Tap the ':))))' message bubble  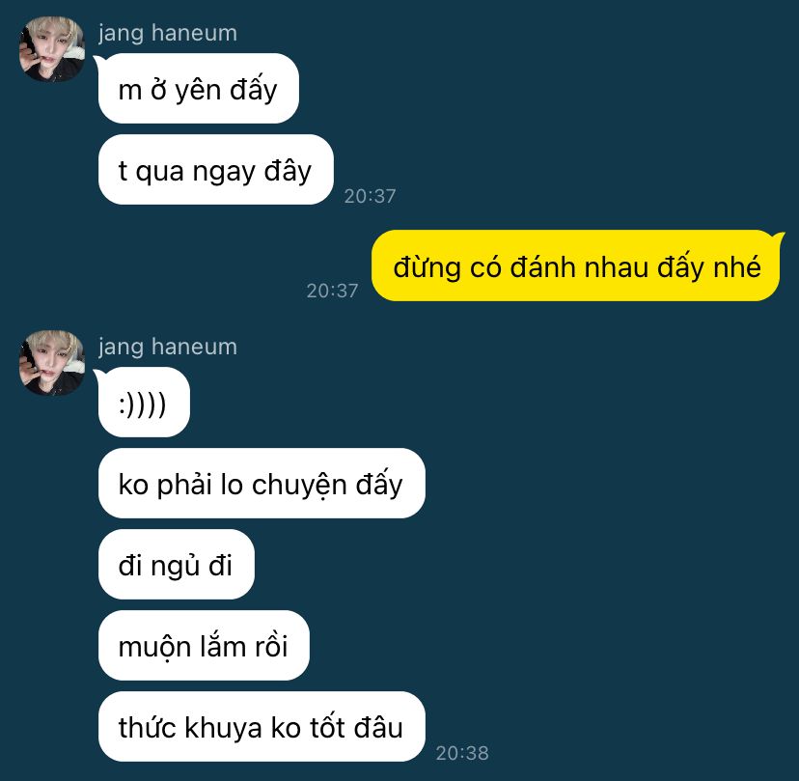point(144,403)
